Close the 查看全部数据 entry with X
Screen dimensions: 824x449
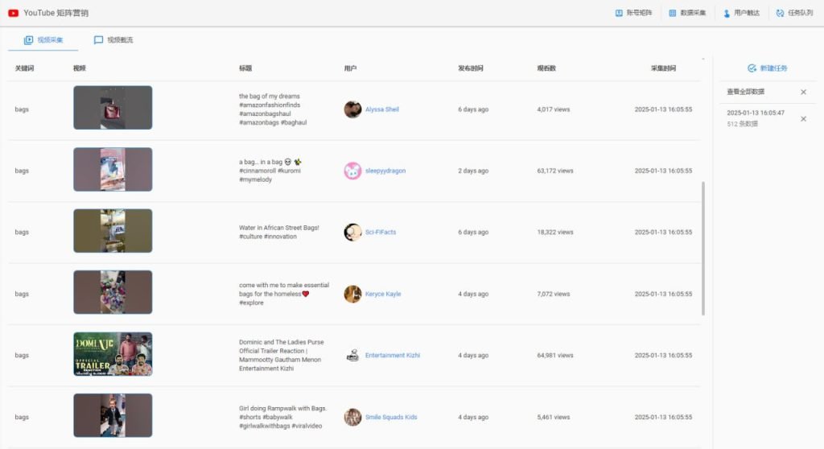click(804, 92)
